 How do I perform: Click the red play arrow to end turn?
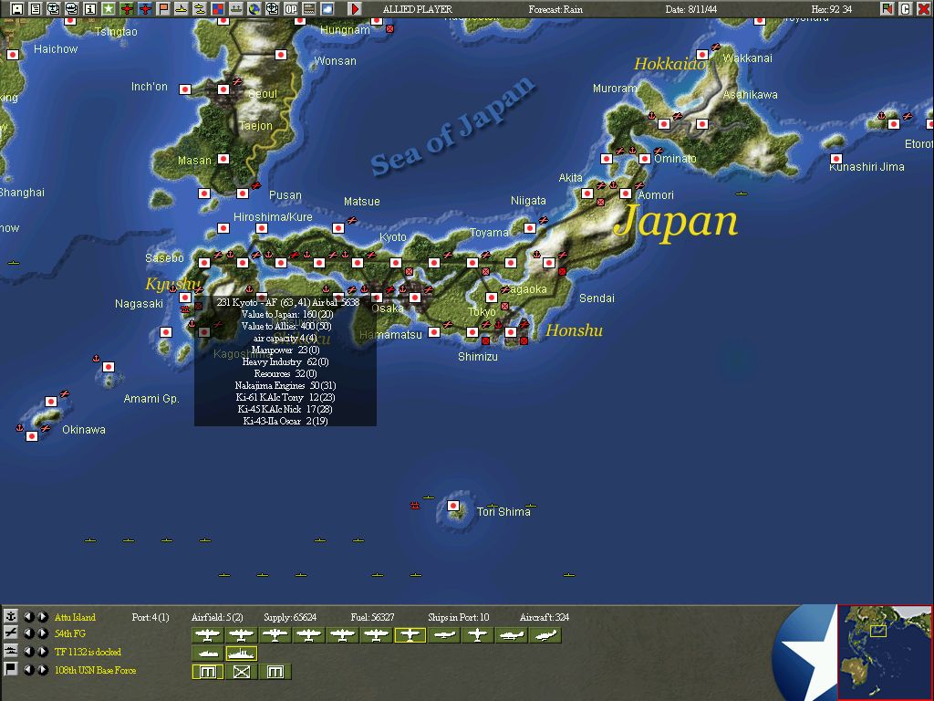(x=355, y=9)
